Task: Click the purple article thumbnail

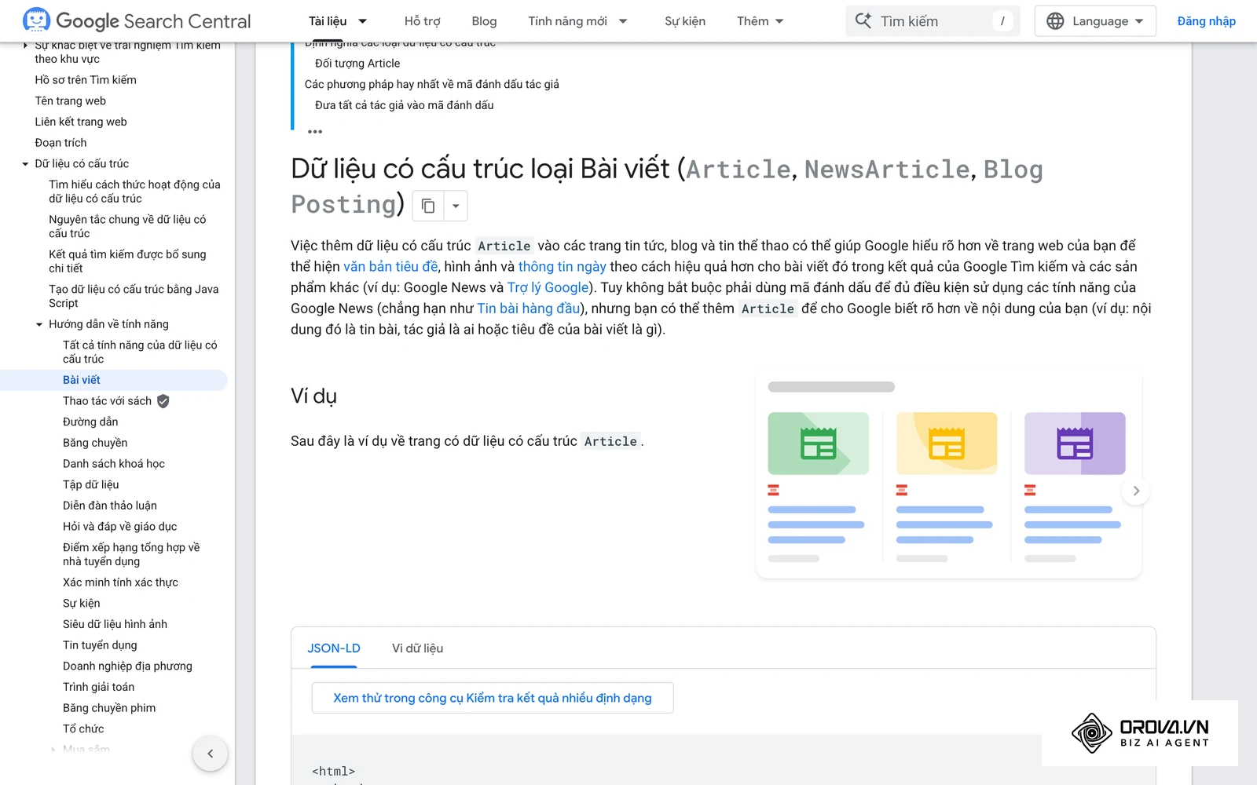Action: pos(1075,444)
